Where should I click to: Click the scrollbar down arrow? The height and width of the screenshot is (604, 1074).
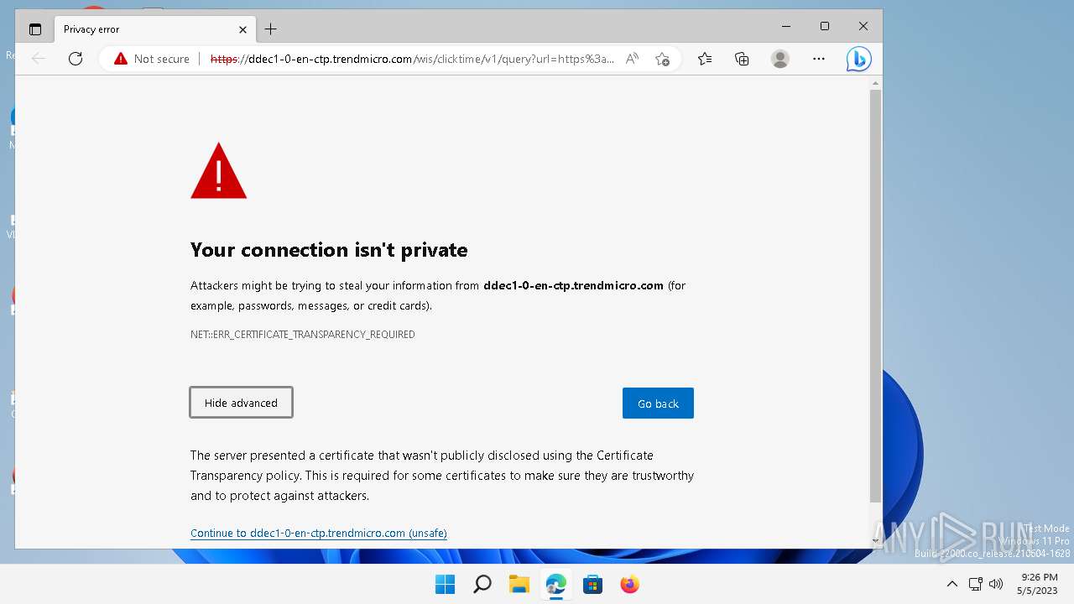pos(875,542)
